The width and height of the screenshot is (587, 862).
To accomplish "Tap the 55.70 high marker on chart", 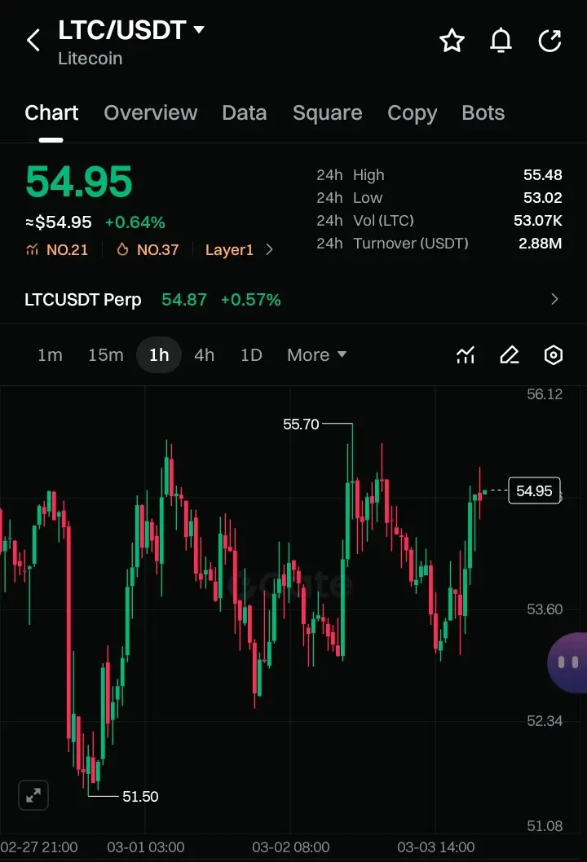I will 301,424.
